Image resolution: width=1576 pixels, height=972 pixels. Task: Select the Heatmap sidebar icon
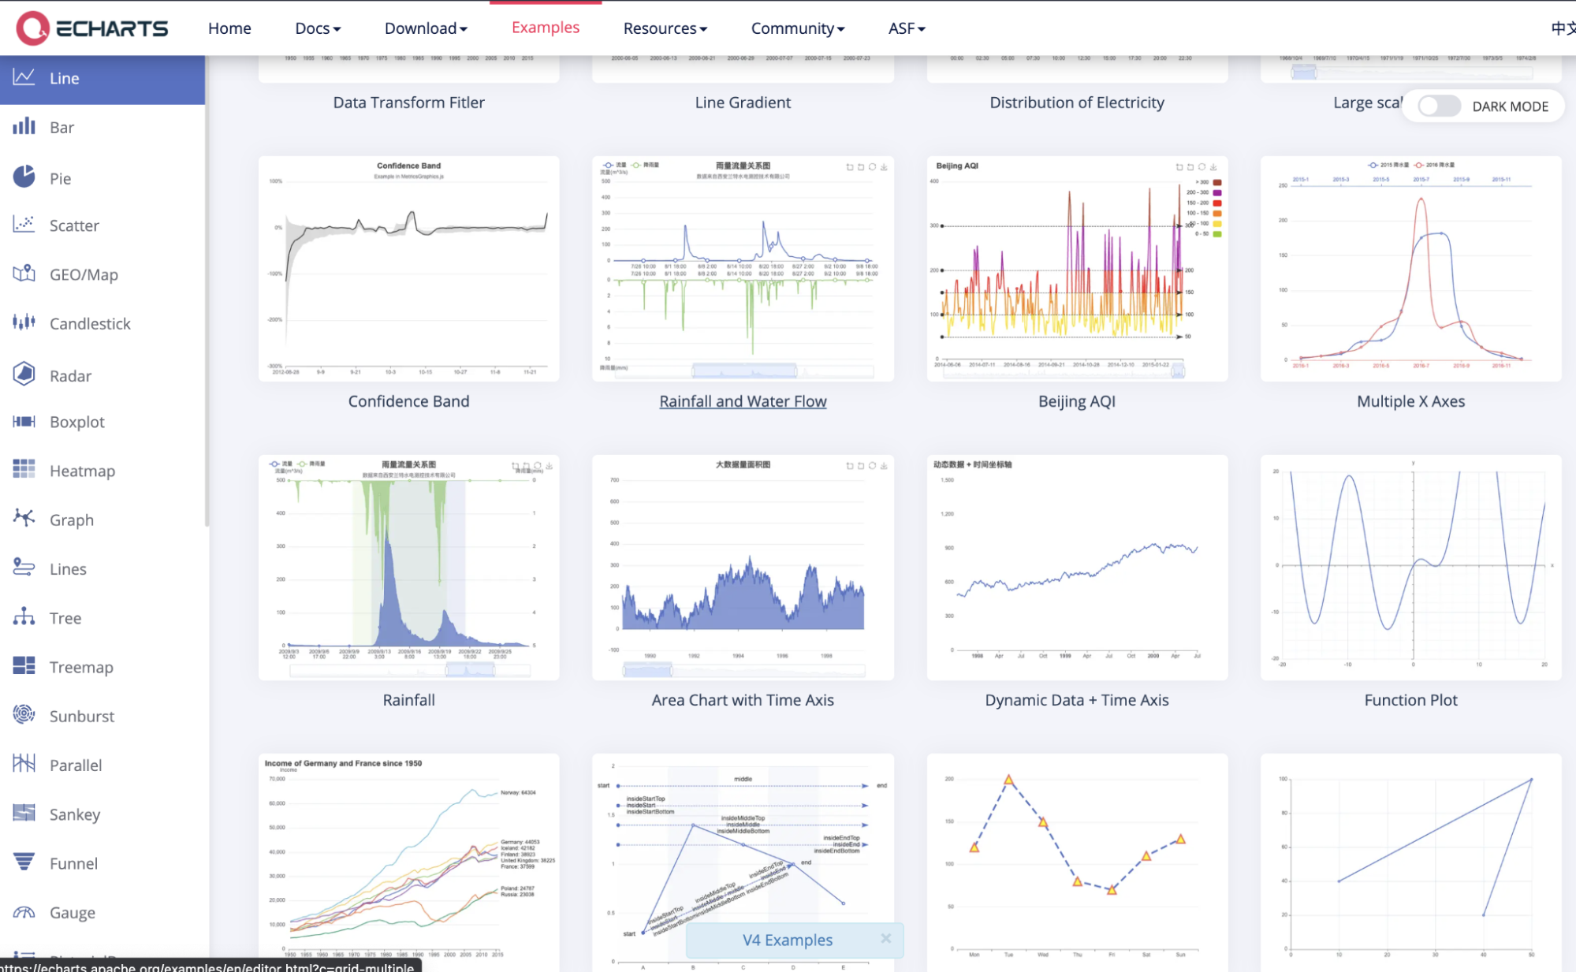click(x=24, y=470)
